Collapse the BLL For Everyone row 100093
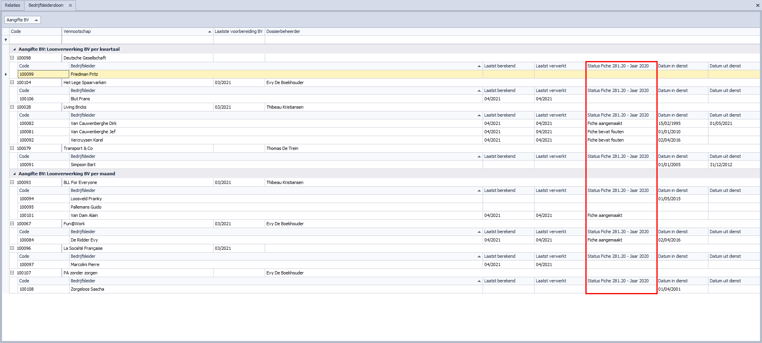The width and height of the screenshot is (762, 343). [12, 182]
